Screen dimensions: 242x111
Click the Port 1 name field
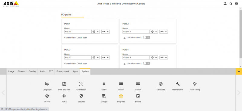click(x=78, y=32)
